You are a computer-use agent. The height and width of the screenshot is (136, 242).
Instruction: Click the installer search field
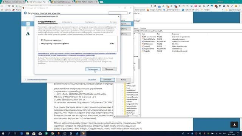(118, 13)
